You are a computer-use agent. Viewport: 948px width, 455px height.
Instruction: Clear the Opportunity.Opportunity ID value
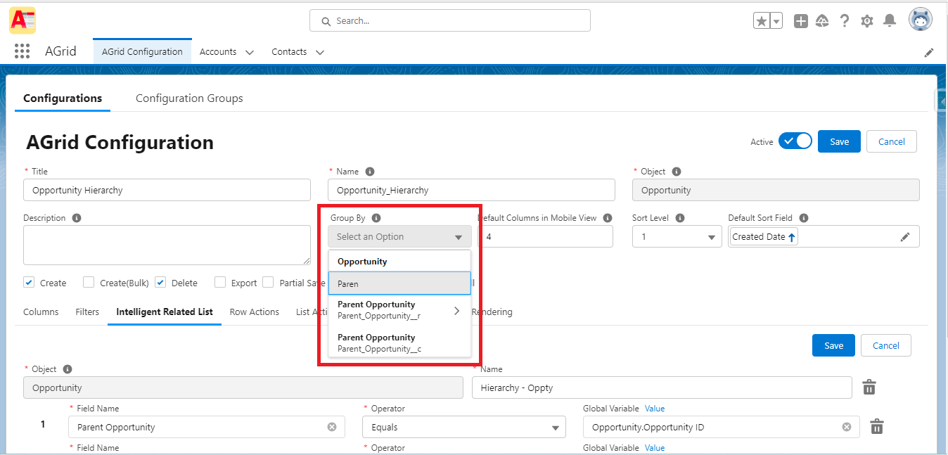[847, 427]
